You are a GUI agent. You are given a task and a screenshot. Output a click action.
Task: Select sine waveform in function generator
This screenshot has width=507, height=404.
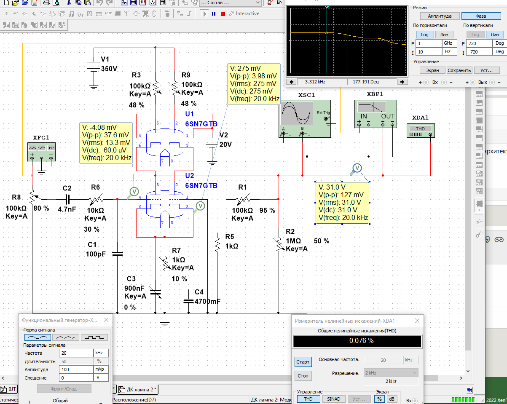tap(38, 337)
